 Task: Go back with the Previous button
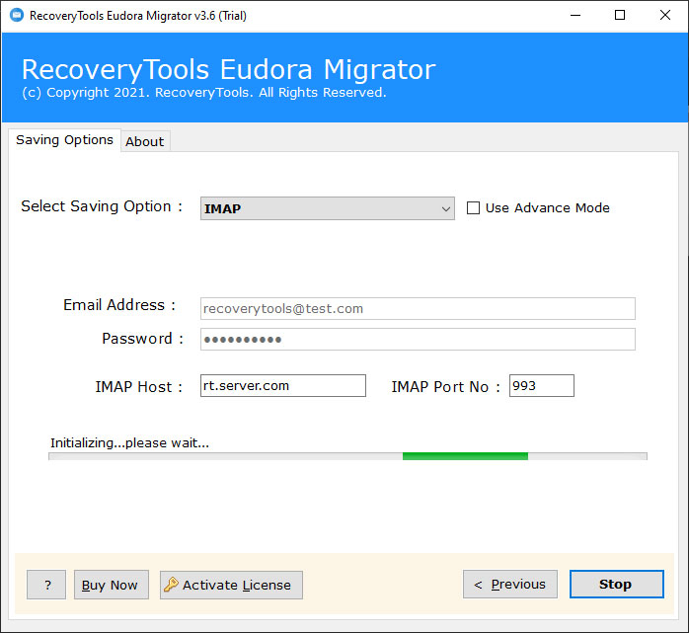(510, 585)
